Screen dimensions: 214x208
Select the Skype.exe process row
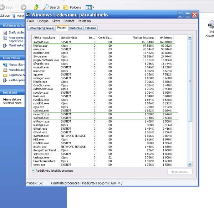[x=103, y=56]
